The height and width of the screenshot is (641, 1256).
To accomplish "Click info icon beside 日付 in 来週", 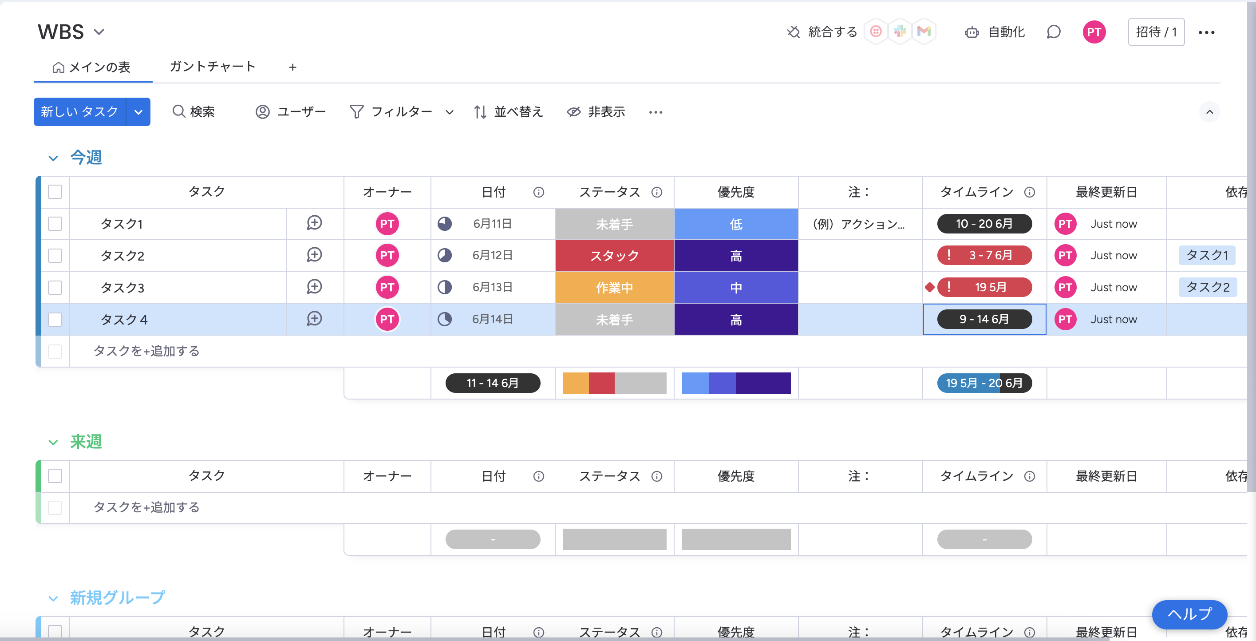I will (538, 475).
